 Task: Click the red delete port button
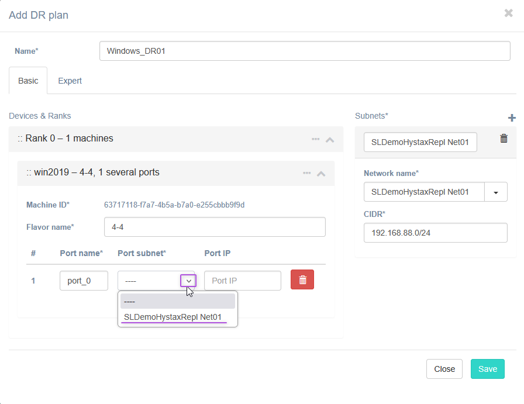(302, 279)
